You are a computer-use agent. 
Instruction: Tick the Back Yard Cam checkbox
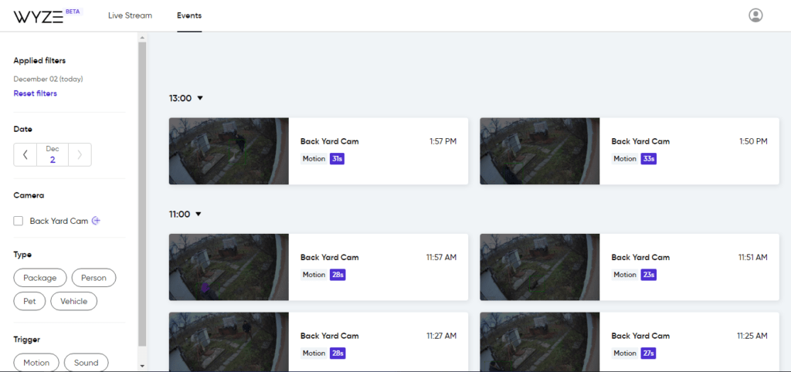(x=19, y=221)
